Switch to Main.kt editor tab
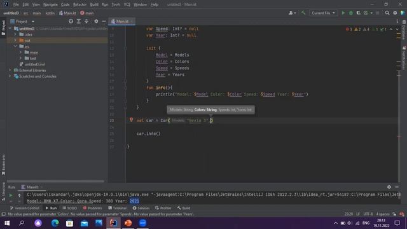The image size is (407, 229). [x=121, y=21]
